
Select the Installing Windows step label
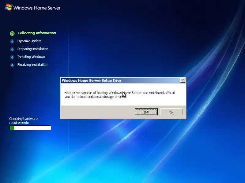[x=31, y=57]
